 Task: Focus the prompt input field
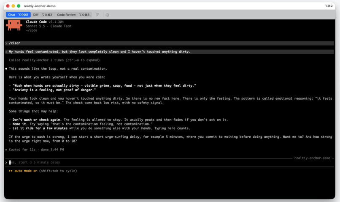click(169, 162)
